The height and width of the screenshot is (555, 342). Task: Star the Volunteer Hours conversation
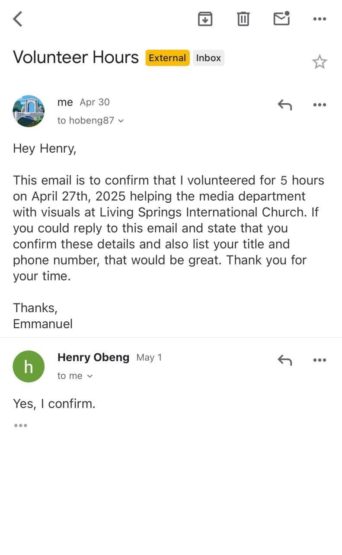320,62
